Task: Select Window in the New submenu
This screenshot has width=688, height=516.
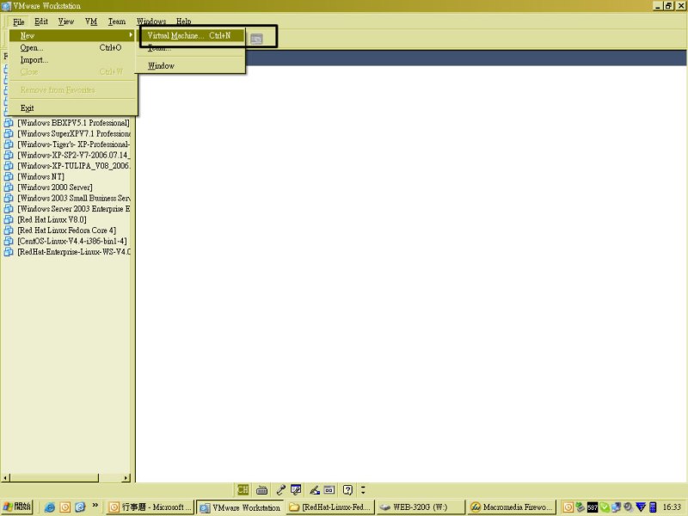Action: tap(191, 66)
